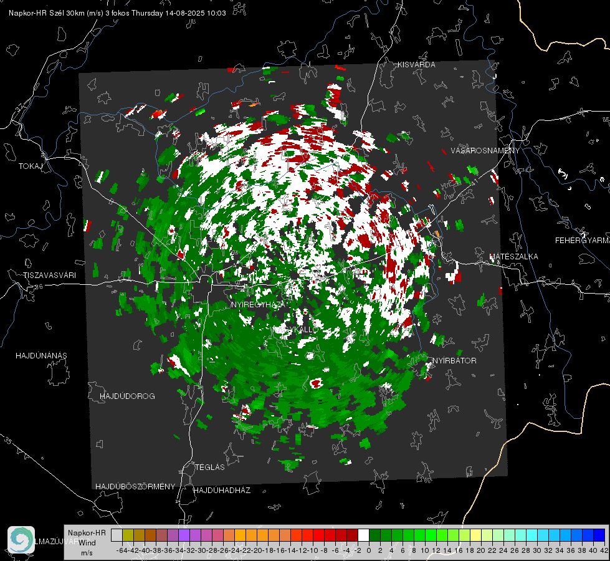Choose the yellow swatch between 18 and 20
This screenshot has width=610, height=561.
(x=475, y=535)
